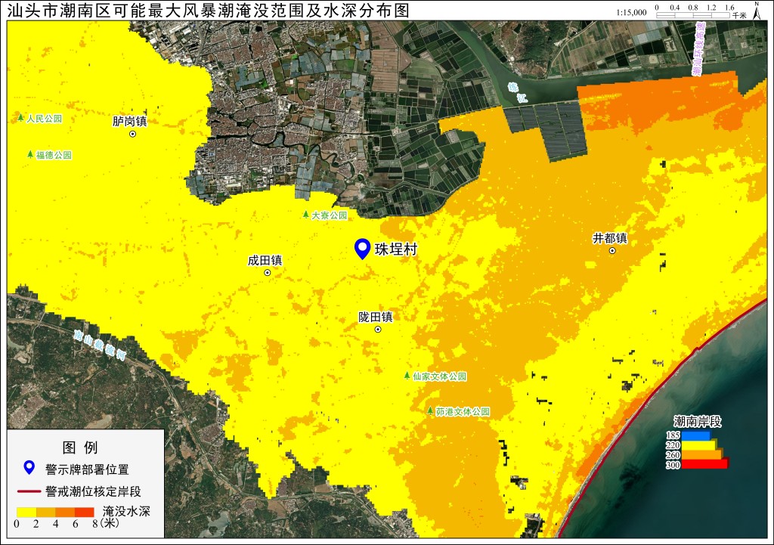Click the 潮汕环线高速 highway label
Image resolution: width=774 pixels, height=545 pixels.
coord(699,48)
